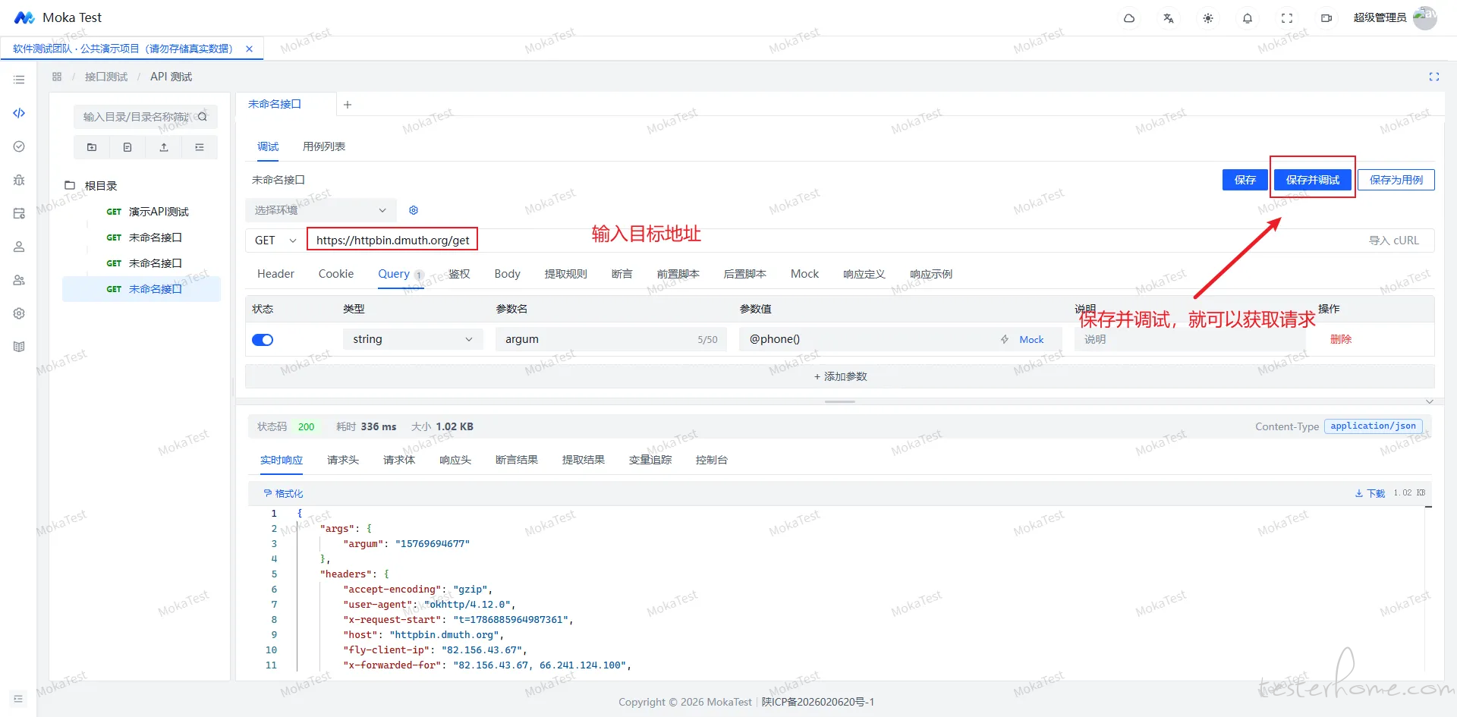Toggle the sidebar hamburger menu icon
Viewport: 1457px width, 717px height.
[19, 80]
